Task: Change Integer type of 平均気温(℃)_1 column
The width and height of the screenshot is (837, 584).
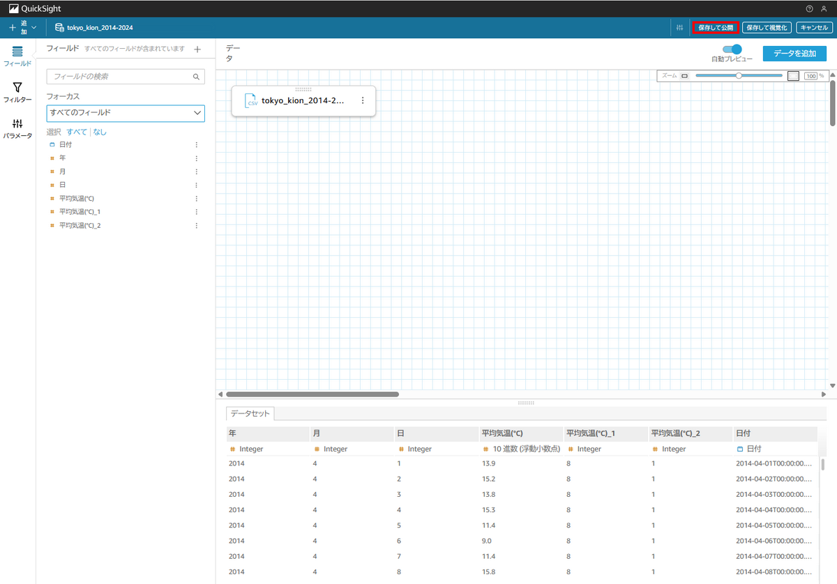Action: (585, 449)
